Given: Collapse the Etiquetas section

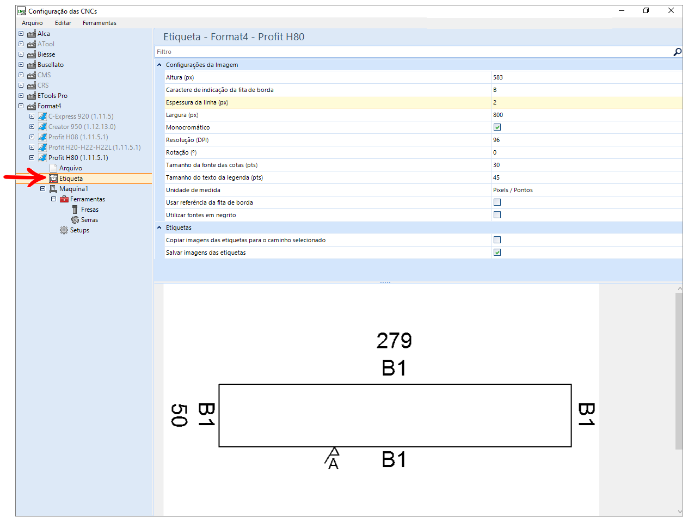Looking at the screenshot, I should pos(159,227).
